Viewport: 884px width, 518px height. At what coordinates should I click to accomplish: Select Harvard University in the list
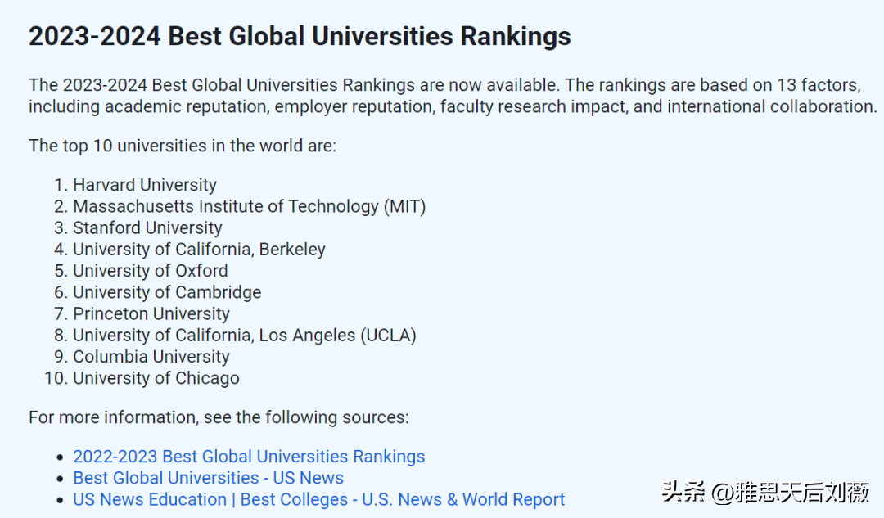[x=145, y=185]
